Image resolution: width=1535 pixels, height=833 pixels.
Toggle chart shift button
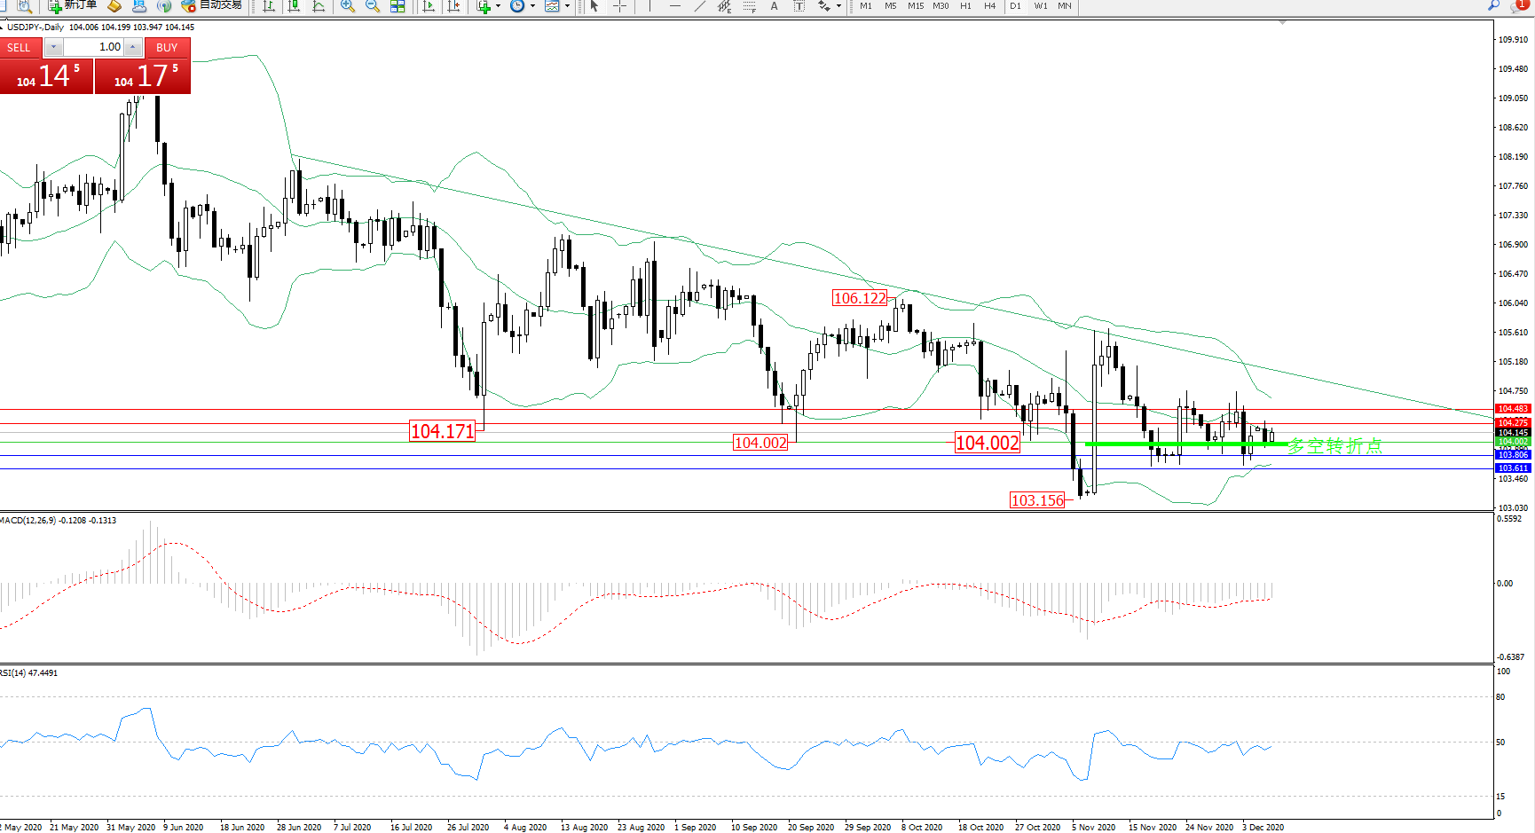(x=453, y=6)
